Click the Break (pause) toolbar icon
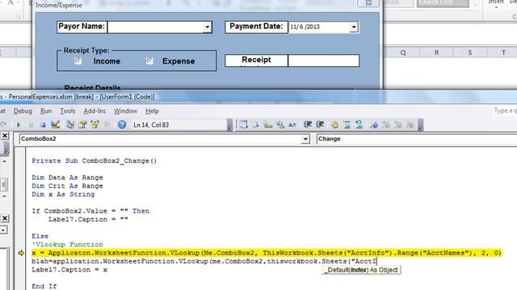Image resolution: width=517 pixels, height=290 pixels. pos(31,125)
